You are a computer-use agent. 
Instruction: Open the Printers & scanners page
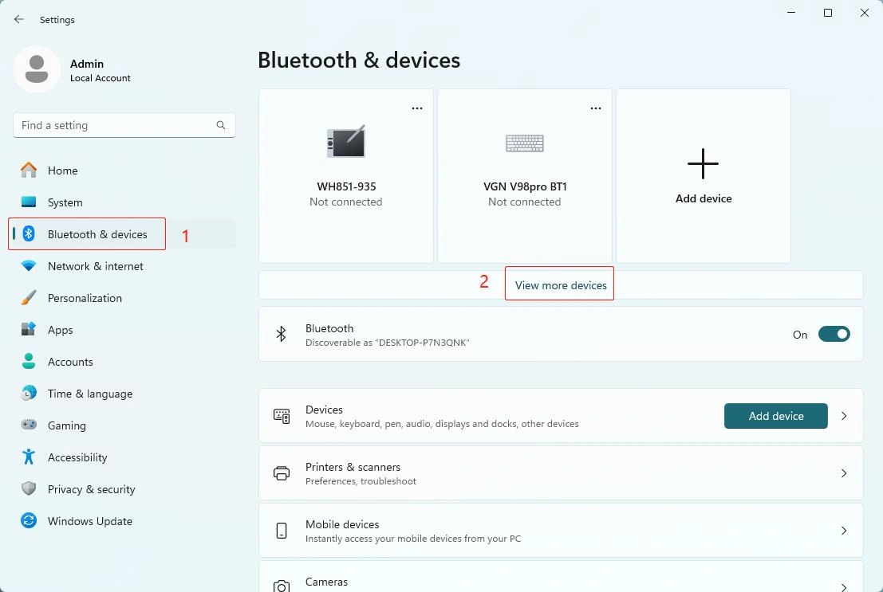(x=561, y=473)
